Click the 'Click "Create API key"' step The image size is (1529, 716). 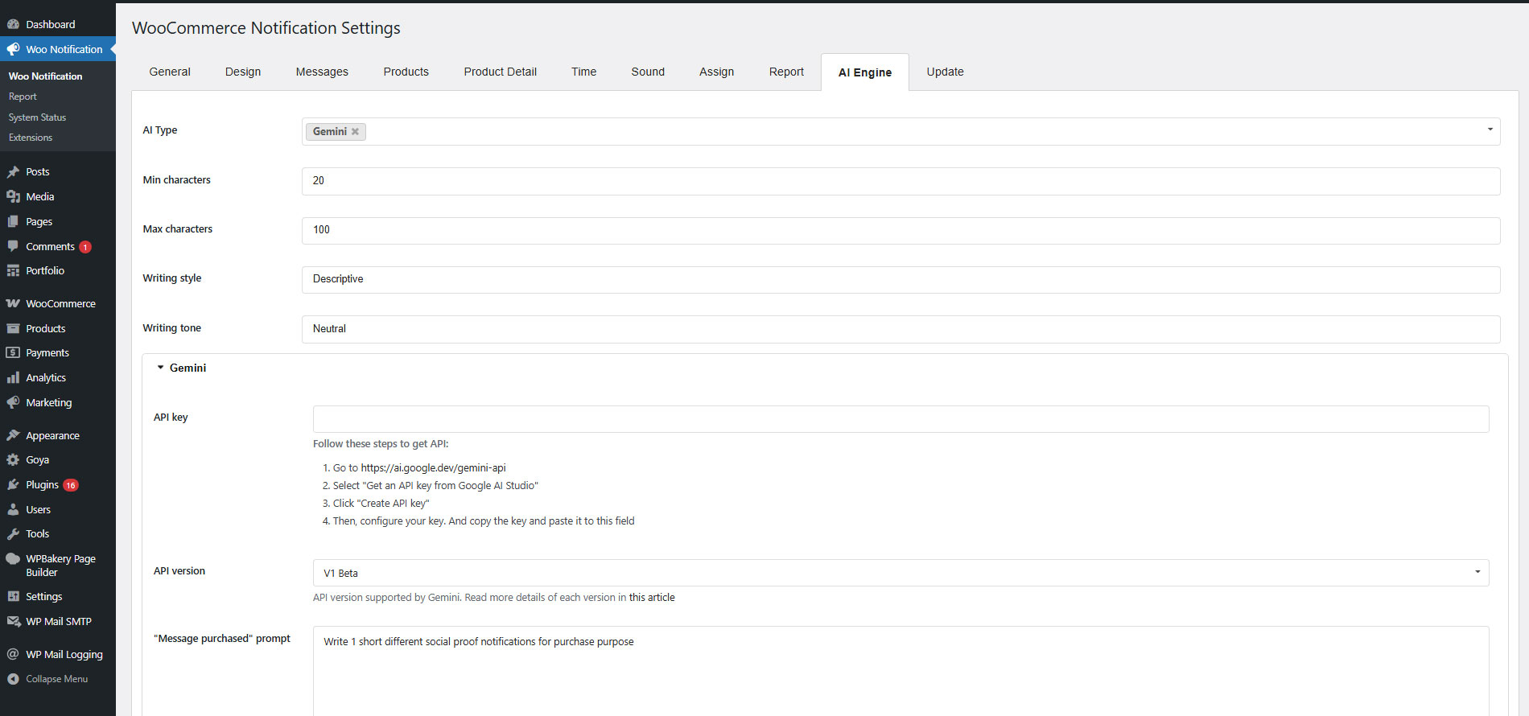point(381,504)
